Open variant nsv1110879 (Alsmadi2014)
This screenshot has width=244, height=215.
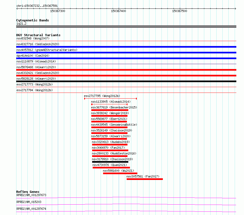point(36,61)
